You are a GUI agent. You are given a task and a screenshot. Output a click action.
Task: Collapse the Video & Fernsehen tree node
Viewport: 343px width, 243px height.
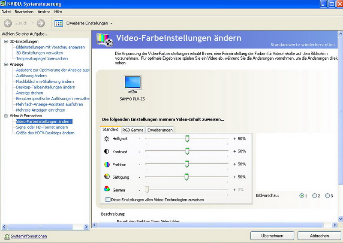pyautogui.click(x=6, y=115)
